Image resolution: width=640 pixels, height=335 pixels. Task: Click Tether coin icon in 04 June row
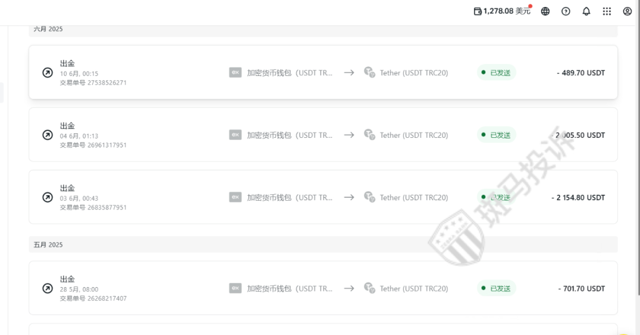369,135
